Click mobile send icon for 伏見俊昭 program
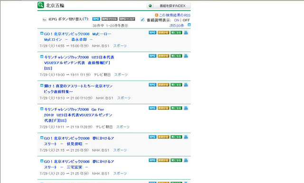Viewport: 304px width, 183px height. tap(186, 137)
